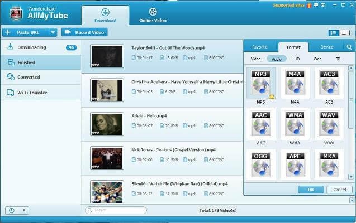Select the AC3 format icon
Image resolution: width=356 pixels, height=223 pixels.
pos(329,84)
